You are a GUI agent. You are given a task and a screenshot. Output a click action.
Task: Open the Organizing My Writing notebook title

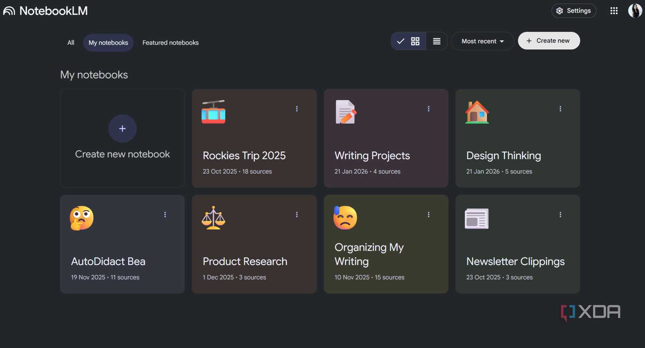click(369, 254)
